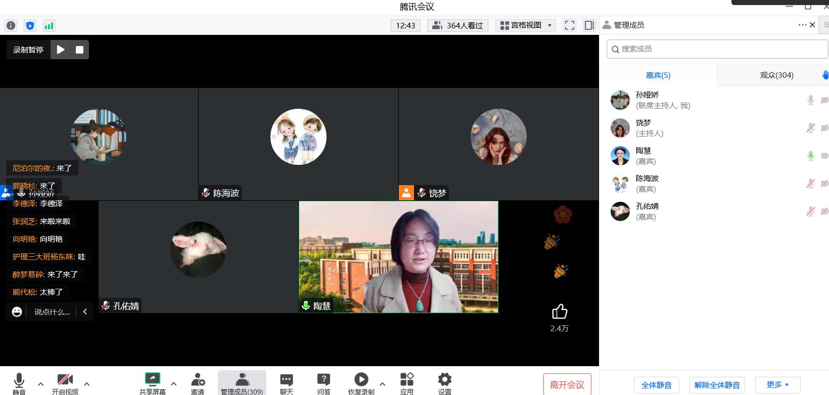Toggle the microphone mute (静音) button
The height and width of the screenshot is (395, 829).
click(19, 383)
